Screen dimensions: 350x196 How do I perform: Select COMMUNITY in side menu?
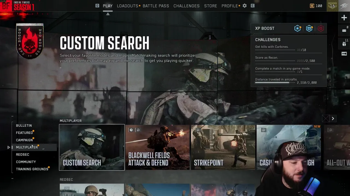(26, 162)
